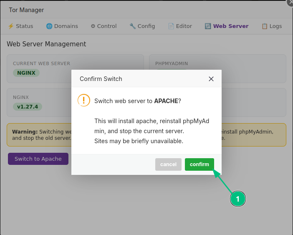Click the Tor Manager title
The width and height of the screenshot is (293, 235).
coord(26,10)
